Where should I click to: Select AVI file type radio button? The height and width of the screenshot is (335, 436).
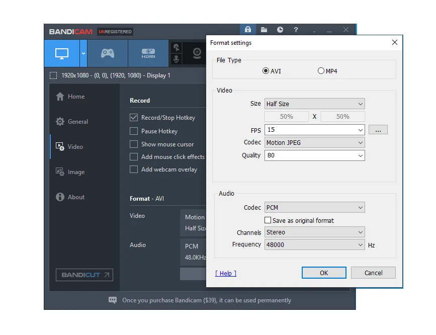266,71
